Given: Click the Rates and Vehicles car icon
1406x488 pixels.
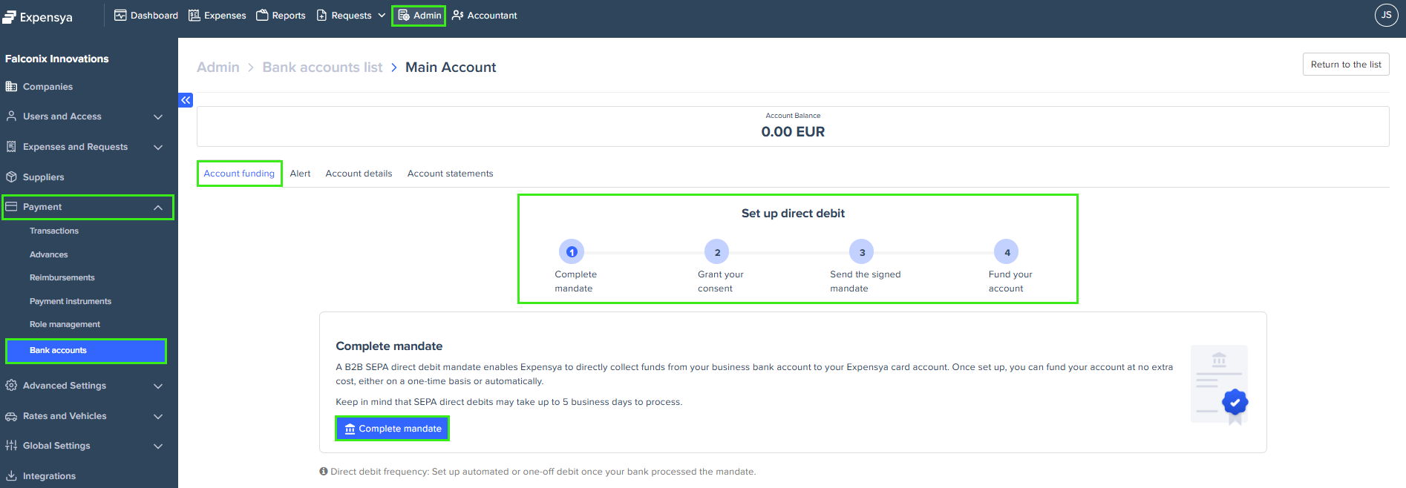Looking at the screenshot, I should coord(11,415).
